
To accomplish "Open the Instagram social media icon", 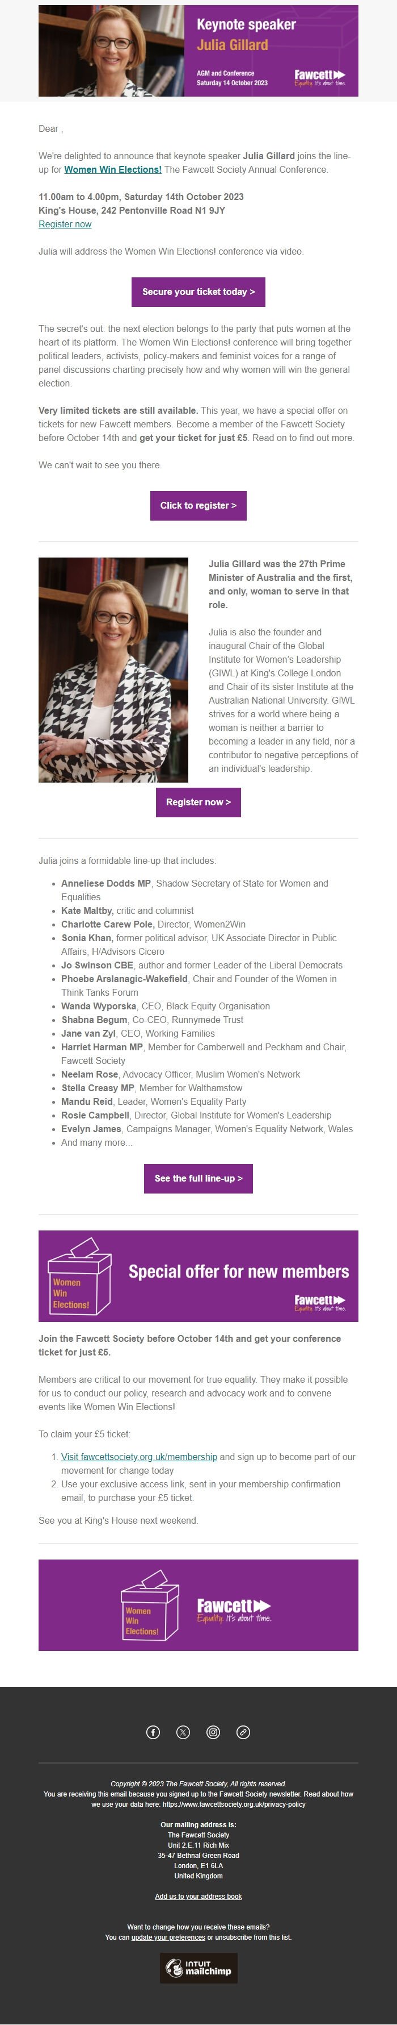I will pos(212,1732).
